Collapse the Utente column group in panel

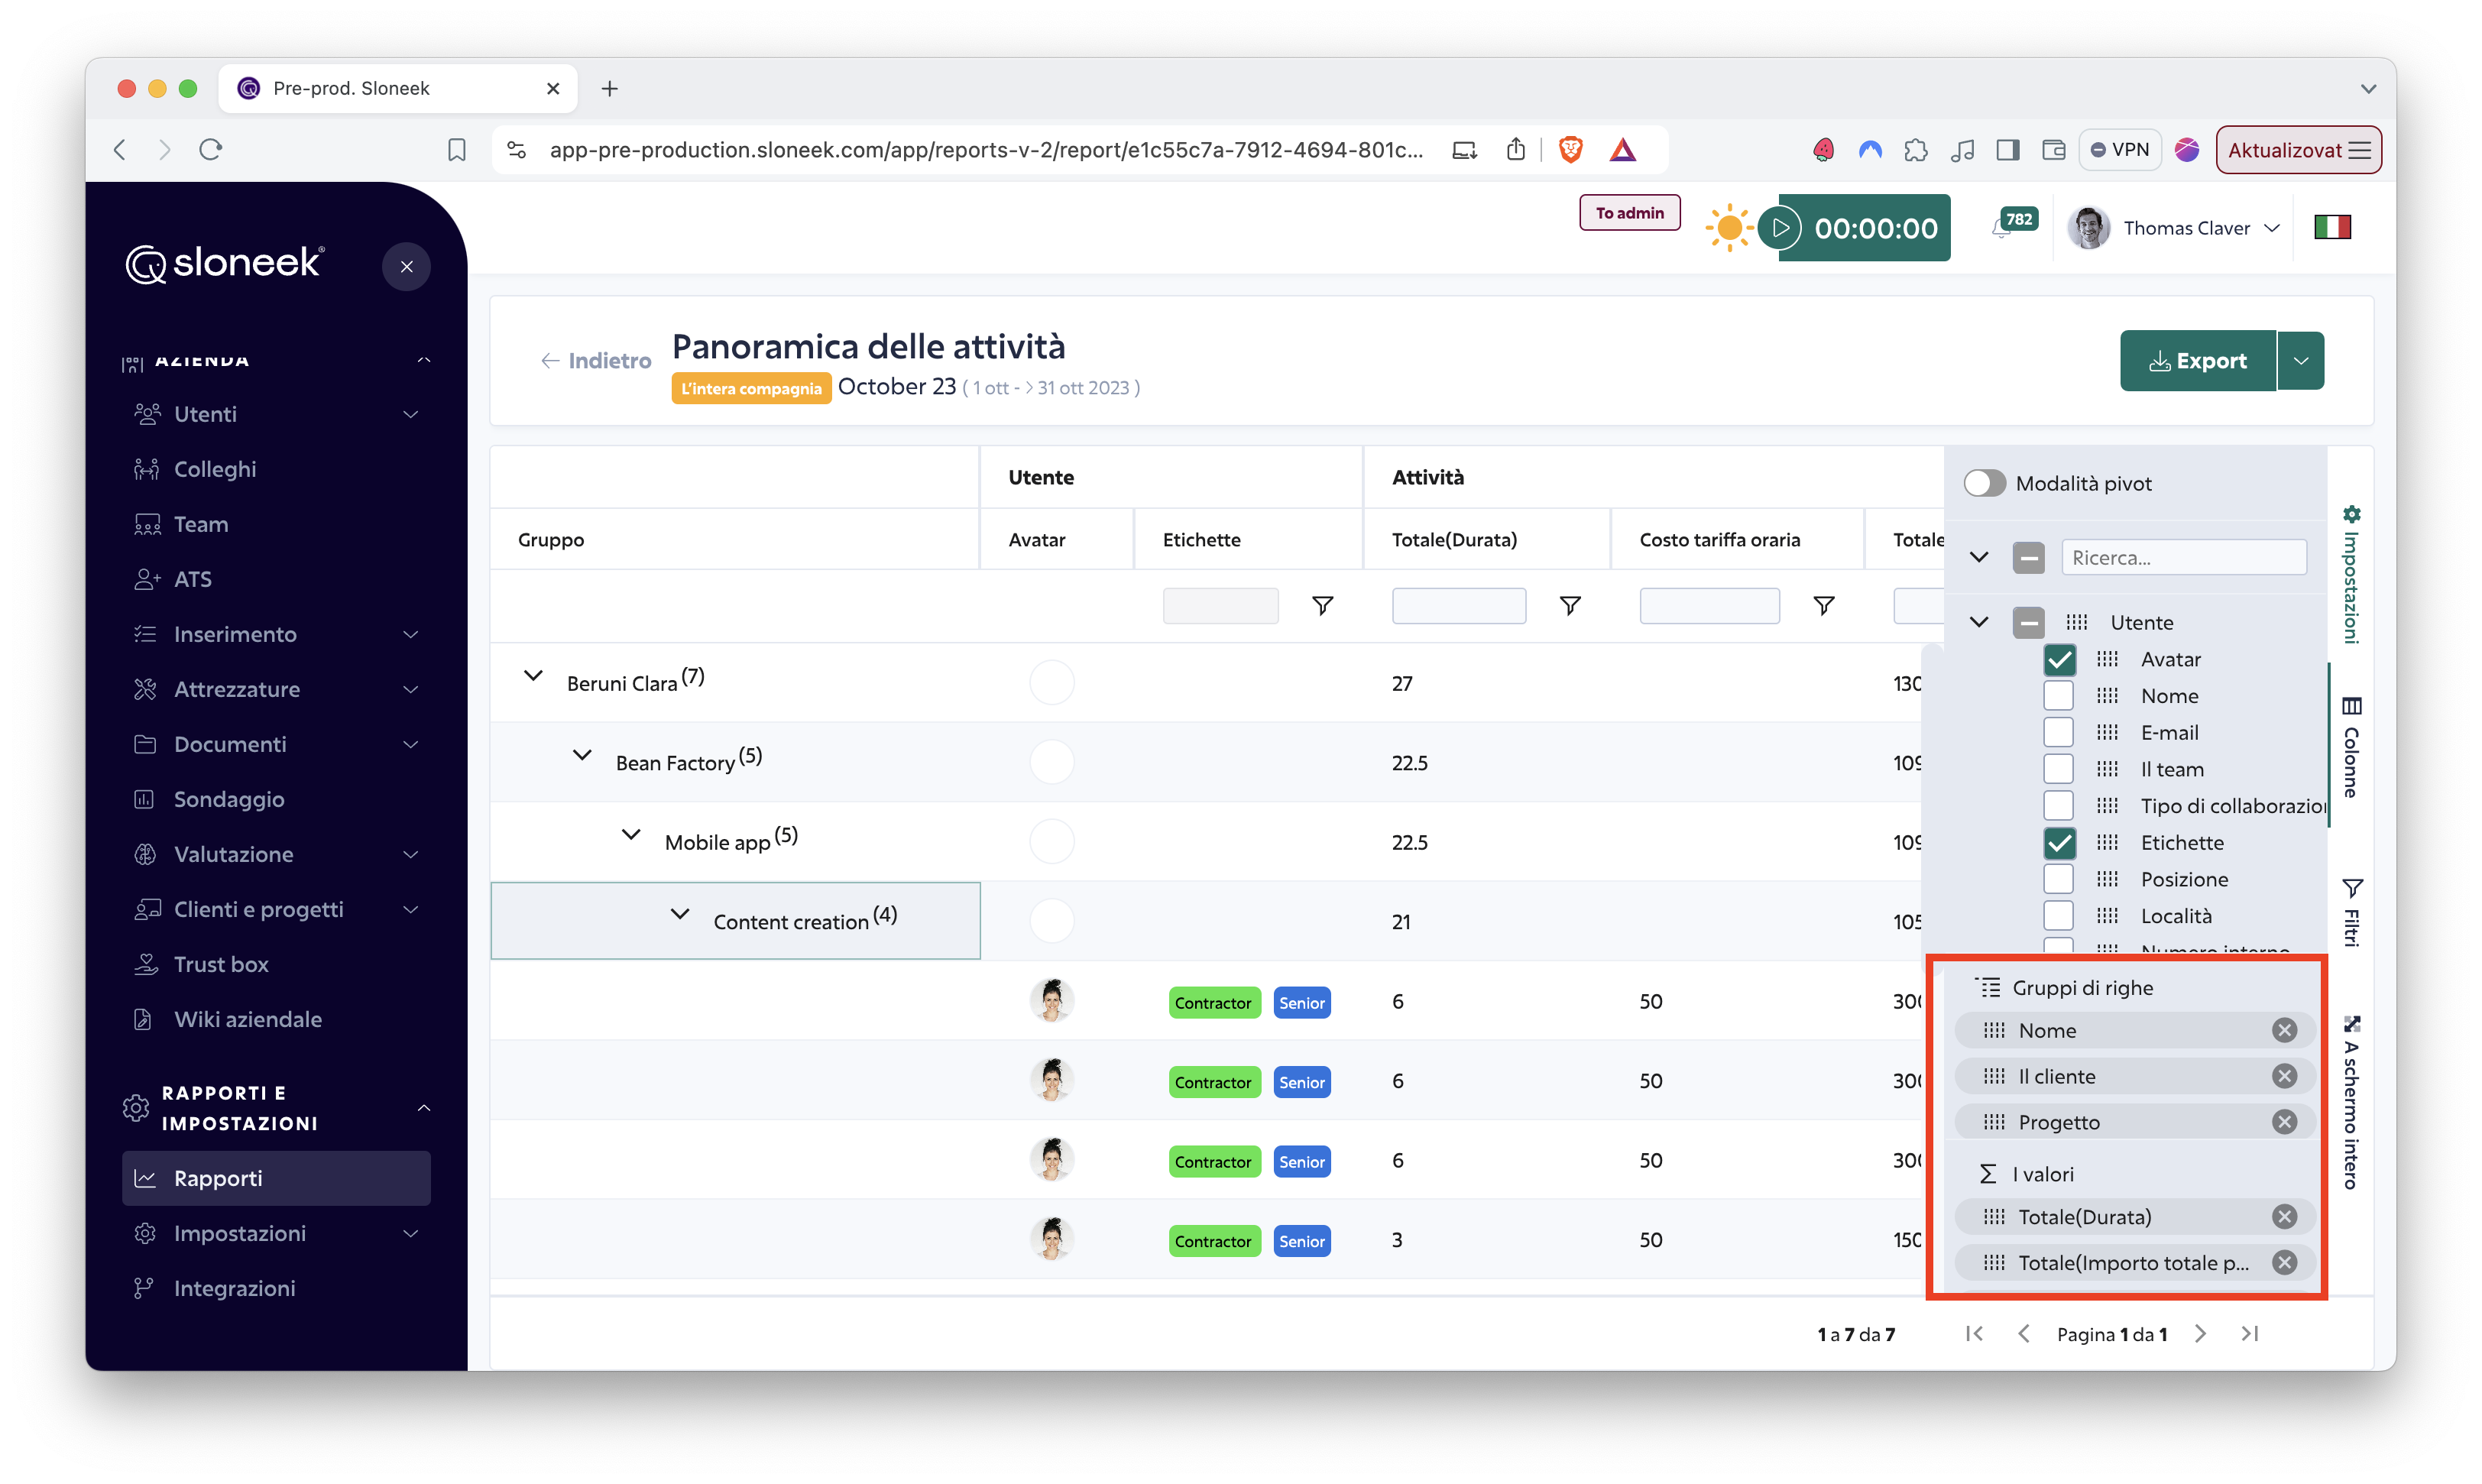click(1979, 622)
